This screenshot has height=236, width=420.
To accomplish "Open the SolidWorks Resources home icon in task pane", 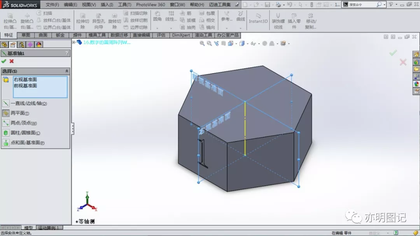I will [416, 55].
